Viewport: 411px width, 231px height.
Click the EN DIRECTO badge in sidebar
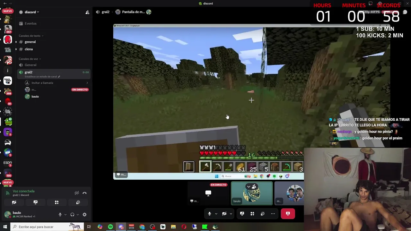80,90
